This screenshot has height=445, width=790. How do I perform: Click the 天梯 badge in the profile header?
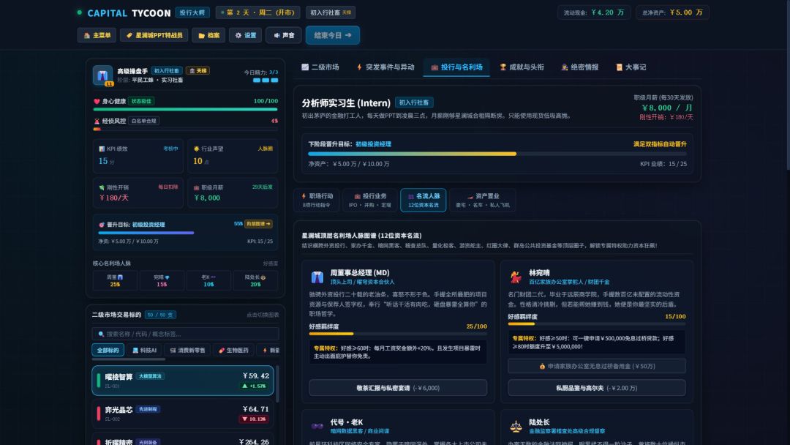(197, 70)
